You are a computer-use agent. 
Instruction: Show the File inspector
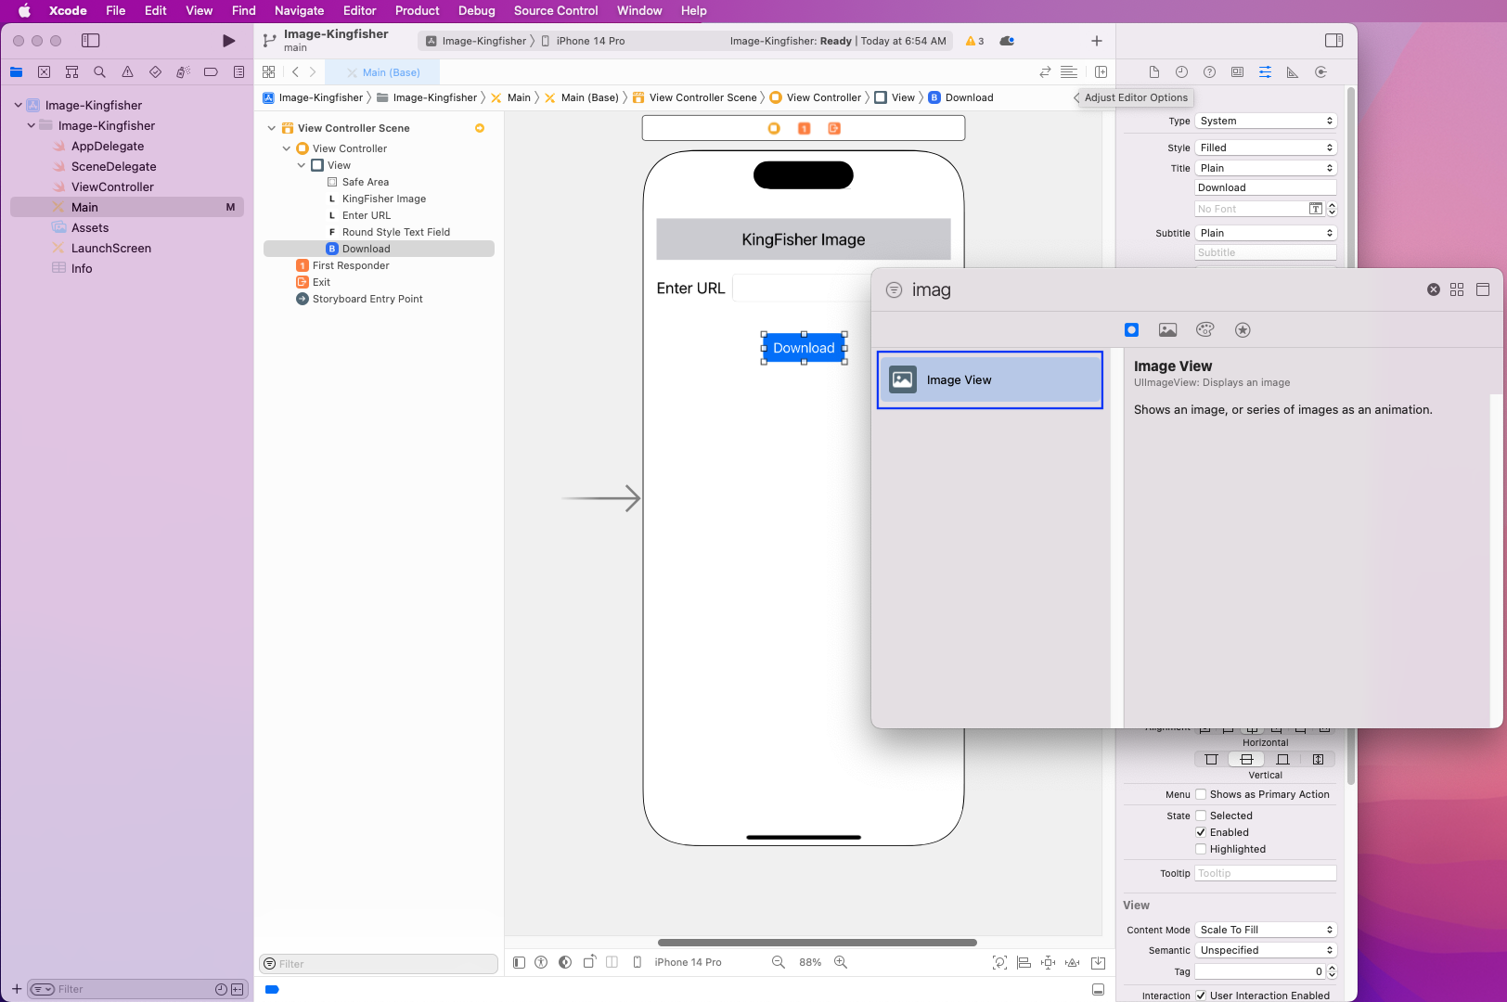click(1153, 72)
